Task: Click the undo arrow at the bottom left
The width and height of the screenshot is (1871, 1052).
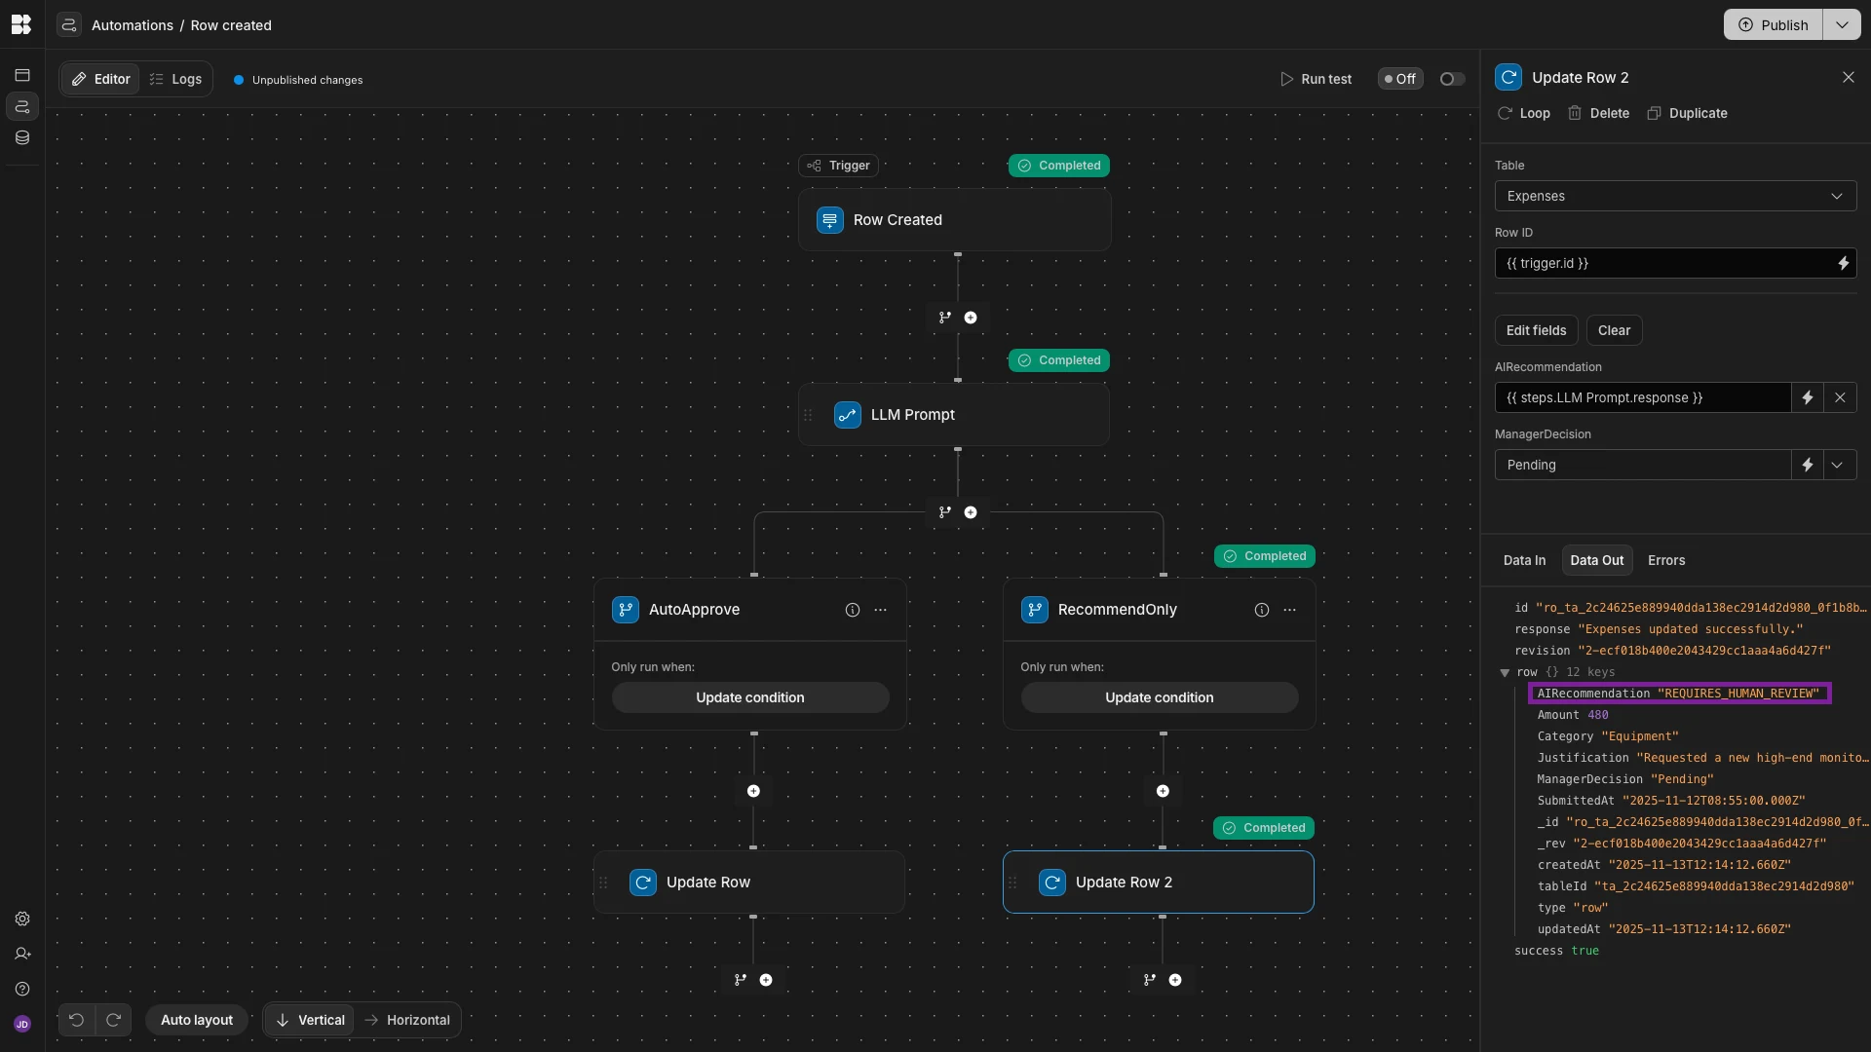Action: pyautogui.click(x=76, y=1020)
